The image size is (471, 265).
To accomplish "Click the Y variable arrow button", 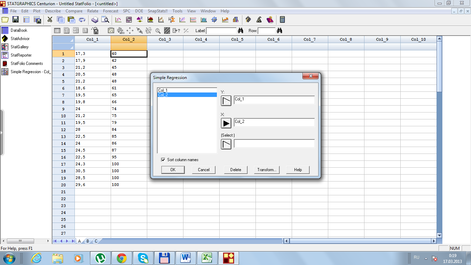I will pyautogui.click(x=226, y=100).
